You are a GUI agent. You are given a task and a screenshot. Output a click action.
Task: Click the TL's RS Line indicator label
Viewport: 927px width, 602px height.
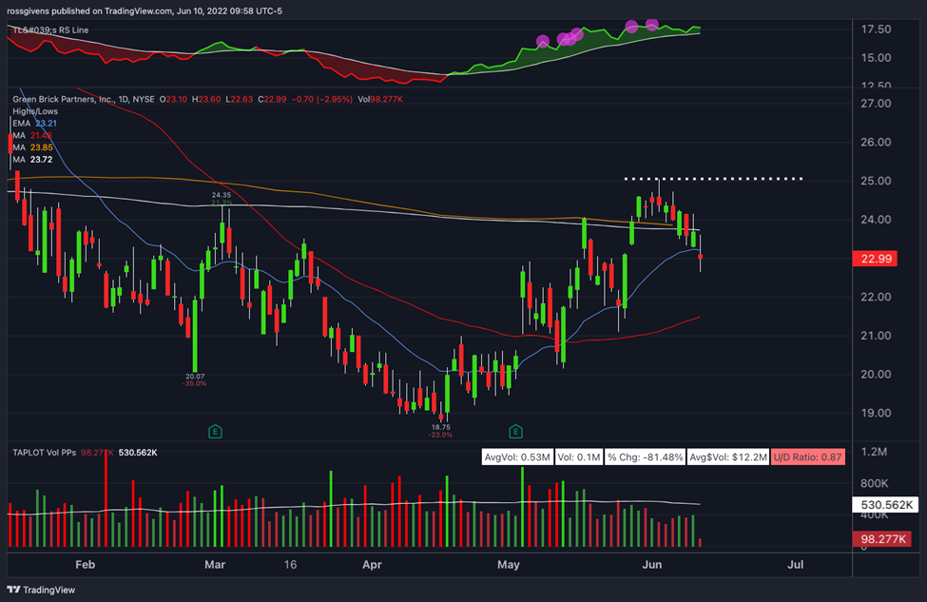coord(50,29)
